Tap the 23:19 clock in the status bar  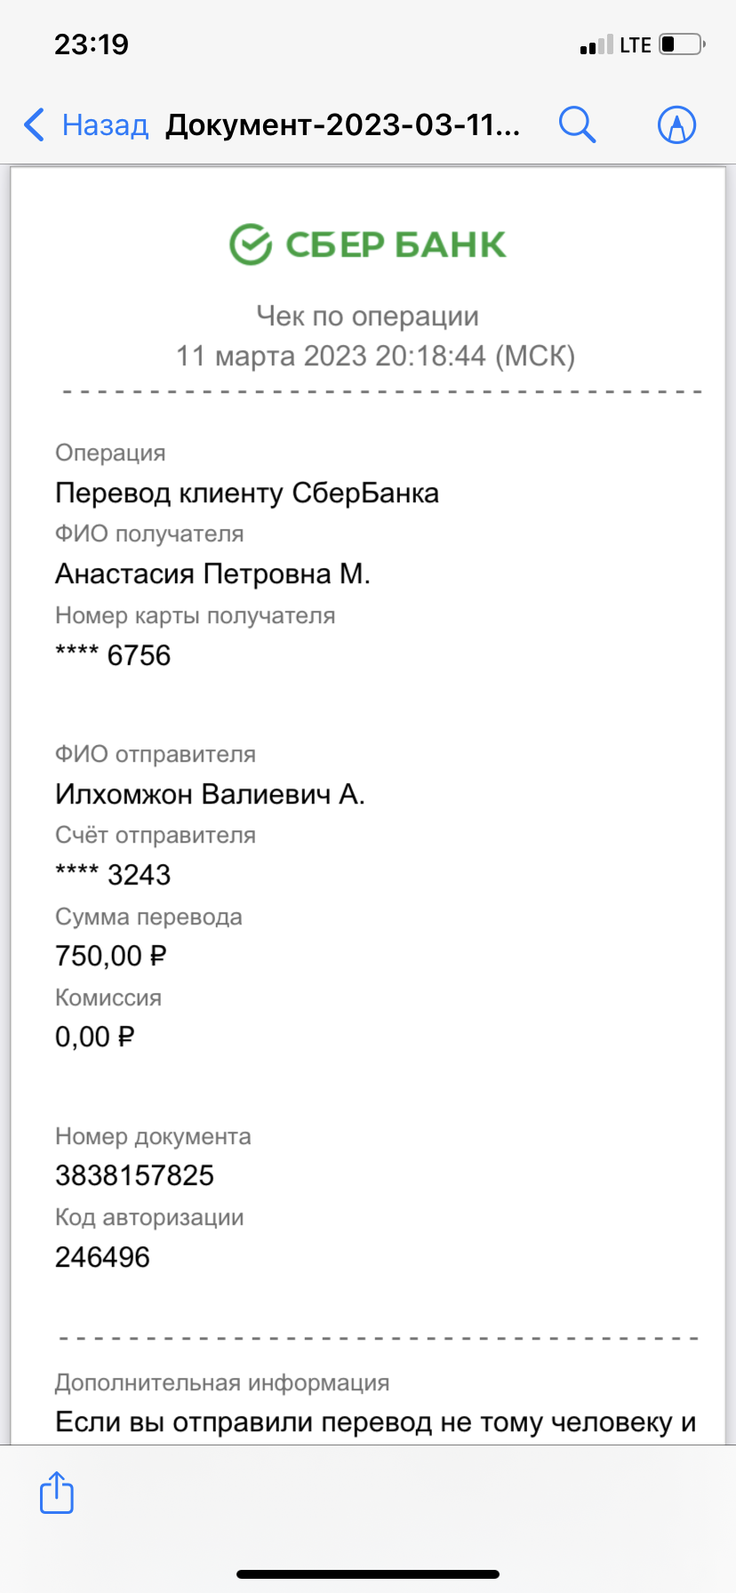(92, 44)
